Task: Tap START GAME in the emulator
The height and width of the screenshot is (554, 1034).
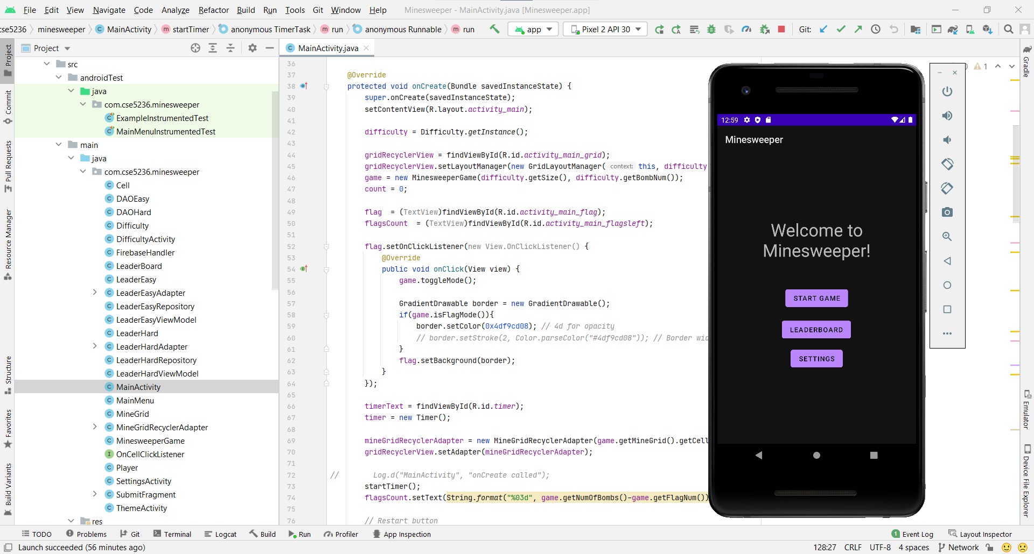Action: click(816, 298)
